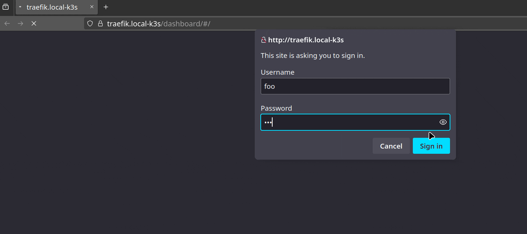Cancel the authentication dialog

click(x=391, y=146)
